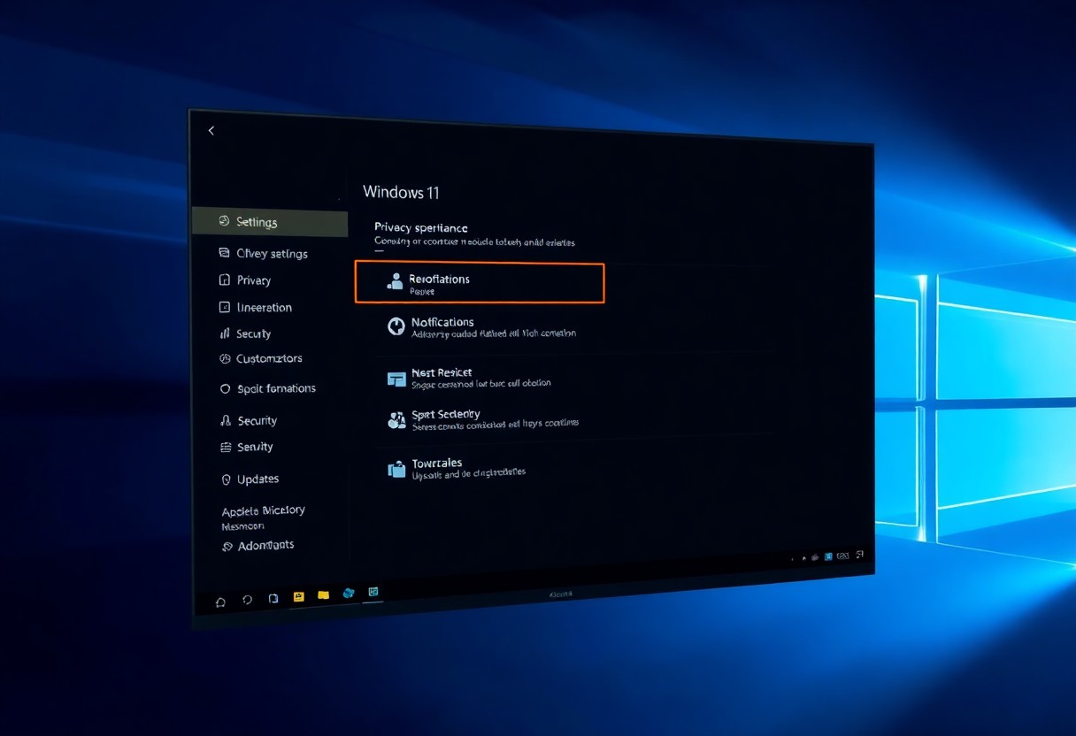This screenshot has height=736, width=1076.
Task: Click the home icon on the taskbar
Action: tap(220, 602)
